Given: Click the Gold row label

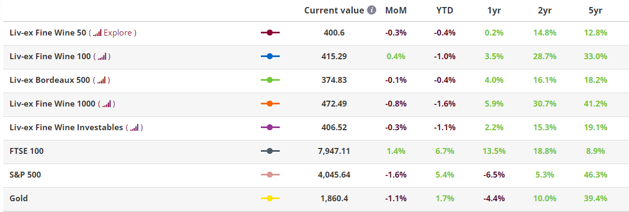Looking at the screenshot, I should 18,199.
